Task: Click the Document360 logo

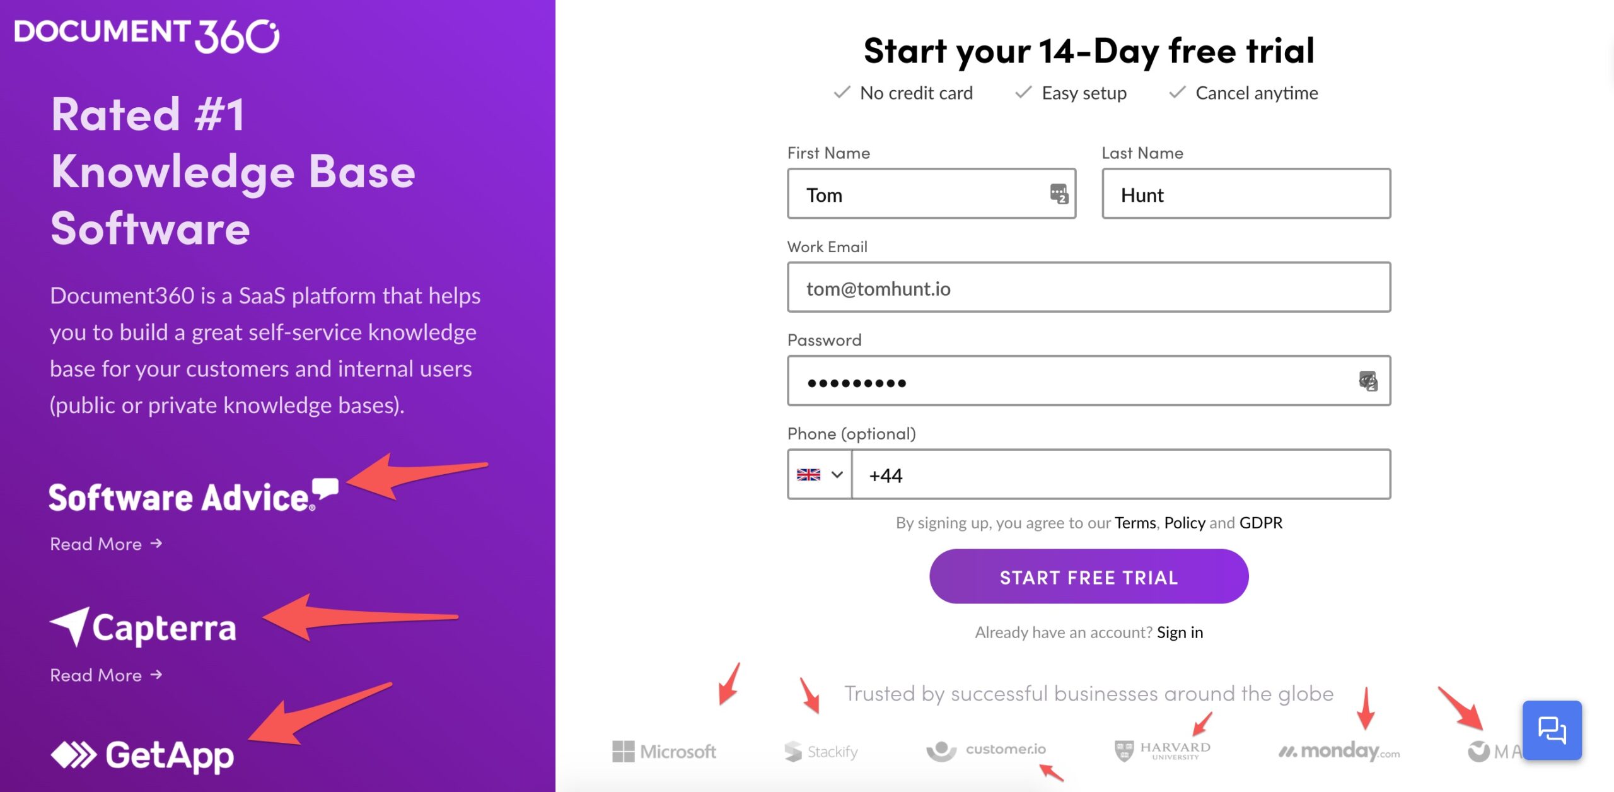Action: click(146, 36)
